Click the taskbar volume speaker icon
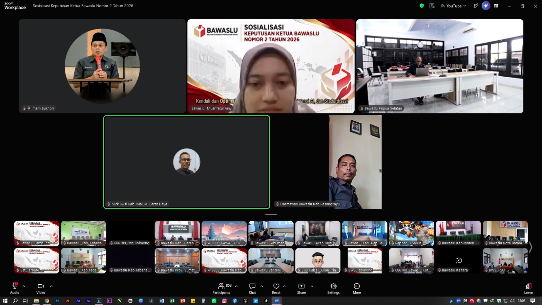542x305 pixels. point(512,301)
